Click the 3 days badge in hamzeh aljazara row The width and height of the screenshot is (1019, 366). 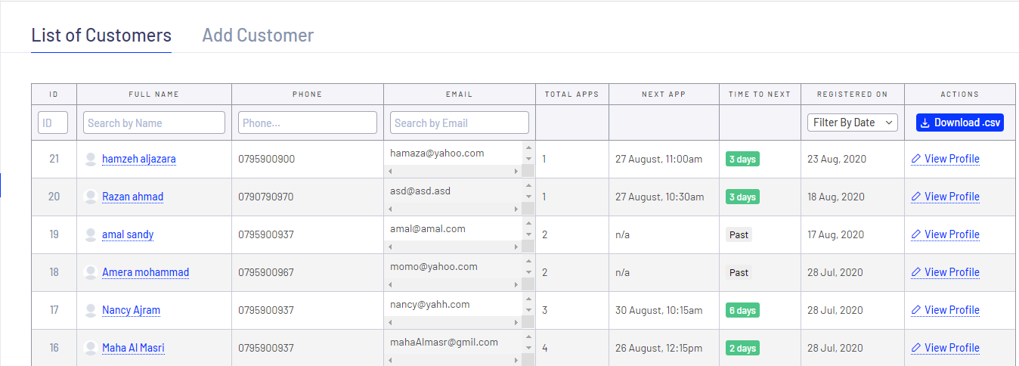pos(742,160)
